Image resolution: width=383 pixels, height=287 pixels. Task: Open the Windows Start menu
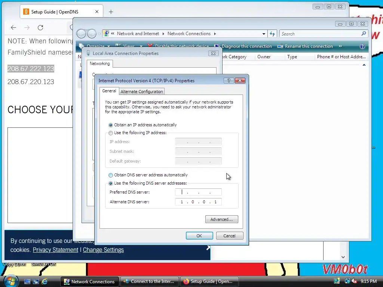click(11, 281)
